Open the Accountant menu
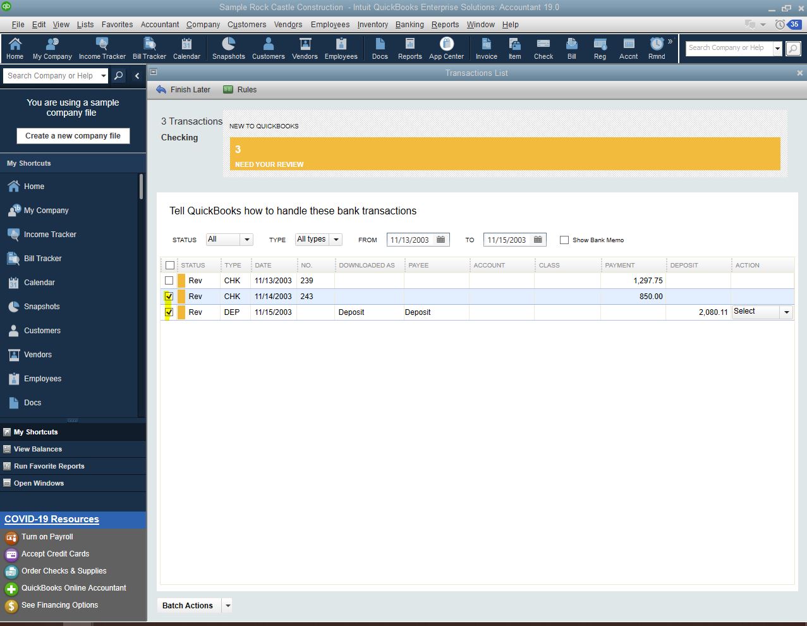The height and width of the screenshot is (626, 807). pos(160,25)
